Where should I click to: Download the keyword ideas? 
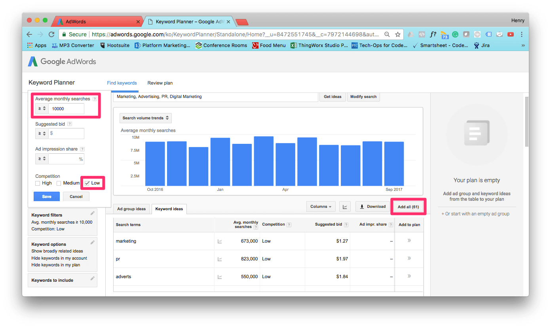pos(372,206)
